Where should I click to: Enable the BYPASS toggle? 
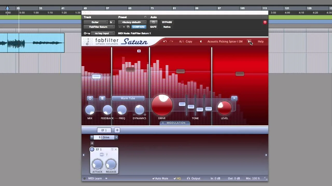pyautogui.click(x=167, y=22)
